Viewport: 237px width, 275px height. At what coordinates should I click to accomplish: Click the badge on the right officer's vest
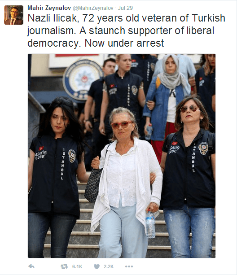203,148
